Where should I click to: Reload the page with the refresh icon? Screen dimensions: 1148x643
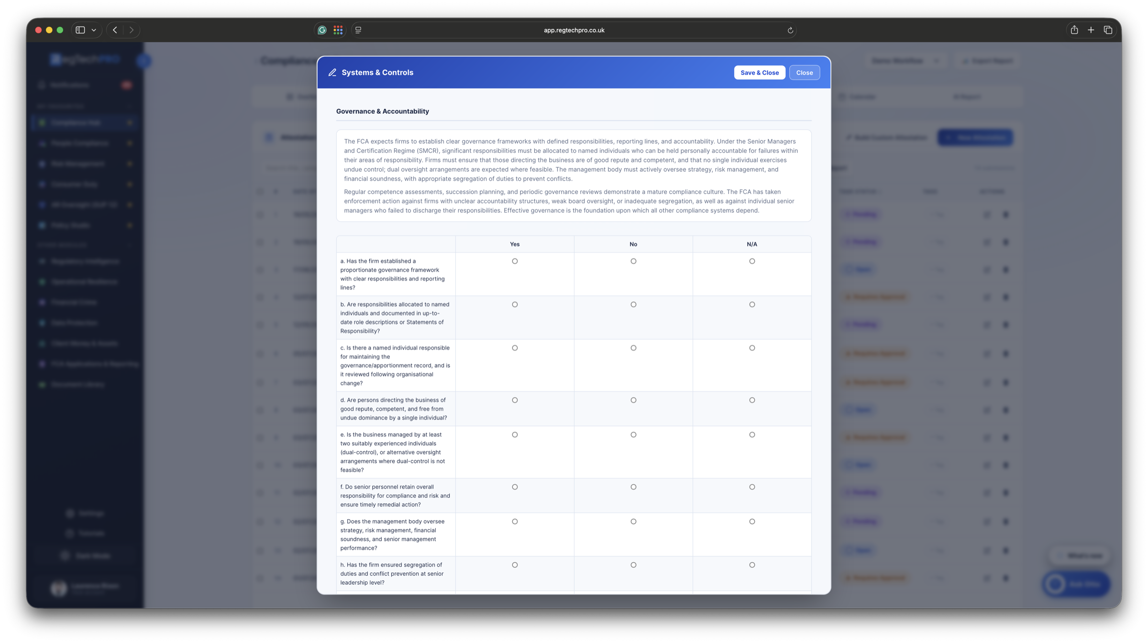click(x=790, y=30)
